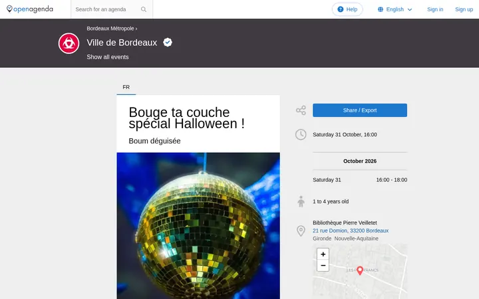Click the chevron next to English
479x299 pixels.
pos(410,10)
